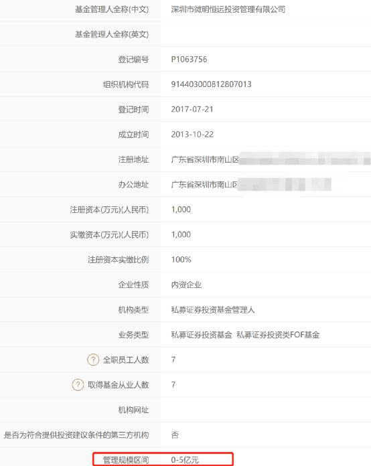Click the organization code 91440300081280701З value
The width and height of the screenshot is (371, 466).
coord(212,84)
